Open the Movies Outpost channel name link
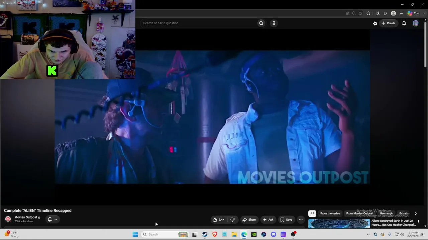This screenshot has height=240, width=428. [x=26, y=217]
